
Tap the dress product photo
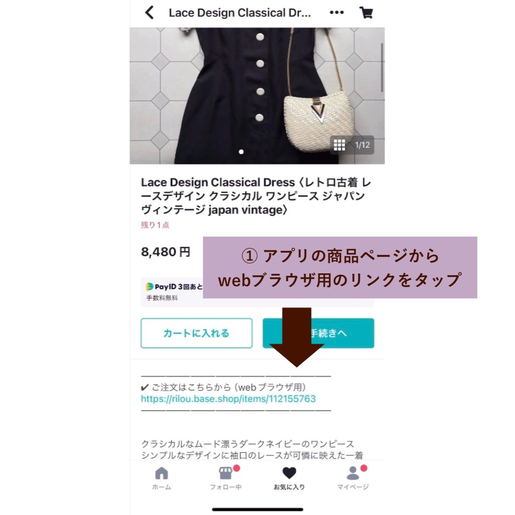coord(257,96)
